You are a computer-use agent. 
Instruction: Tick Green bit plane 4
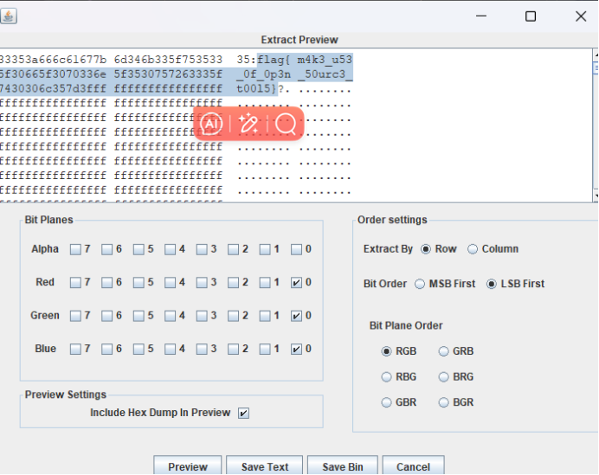point(170,316)
